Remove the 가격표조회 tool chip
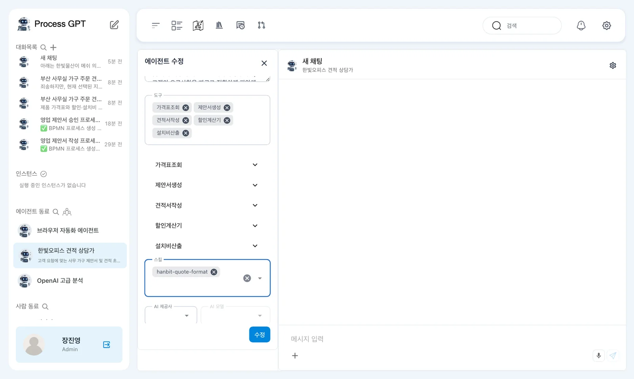Image resolution: width=634 pixels, height=379 pixels. click(185, 108)
